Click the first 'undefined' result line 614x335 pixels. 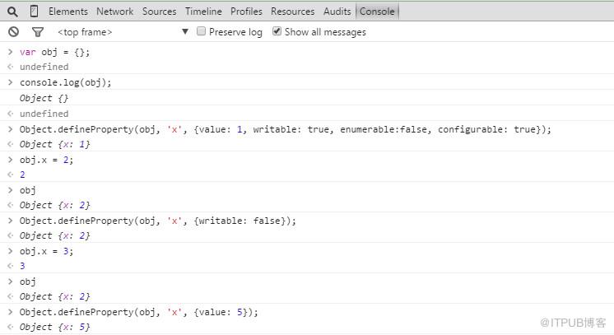(x=44, y=67)
